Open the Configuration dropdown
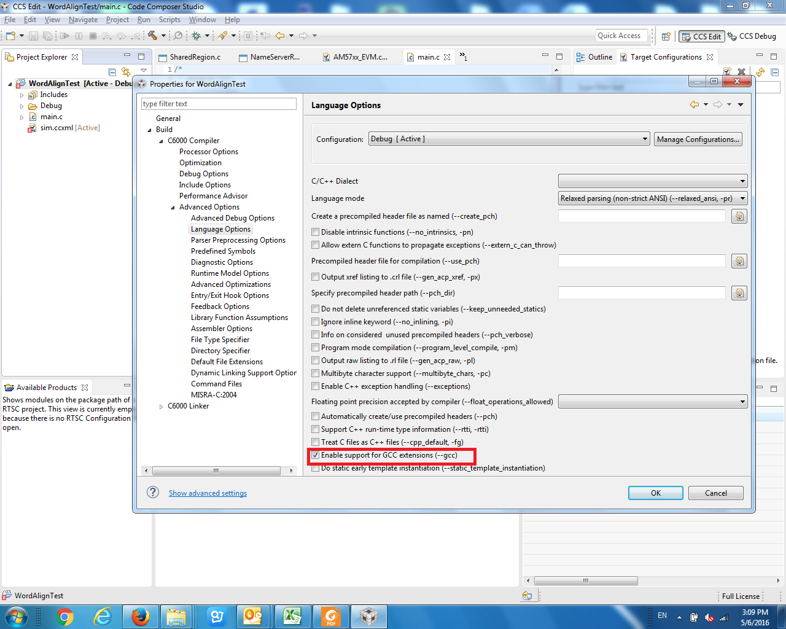This screenshot has height=629, width=786. click(x=509, y=139)
